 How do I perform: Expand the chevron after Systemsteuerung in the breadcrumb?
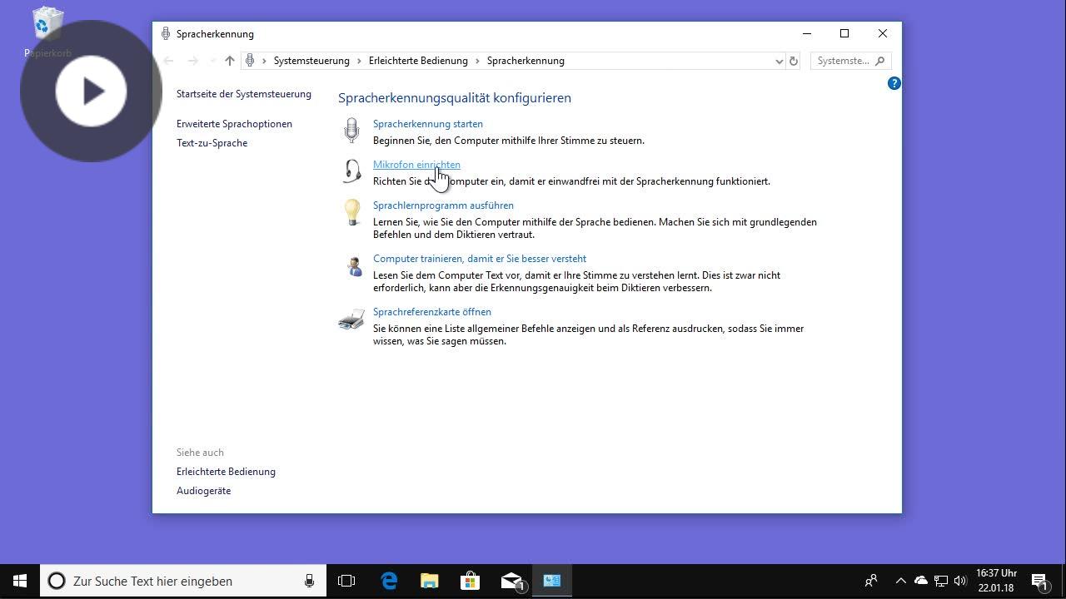coord(360,61)
